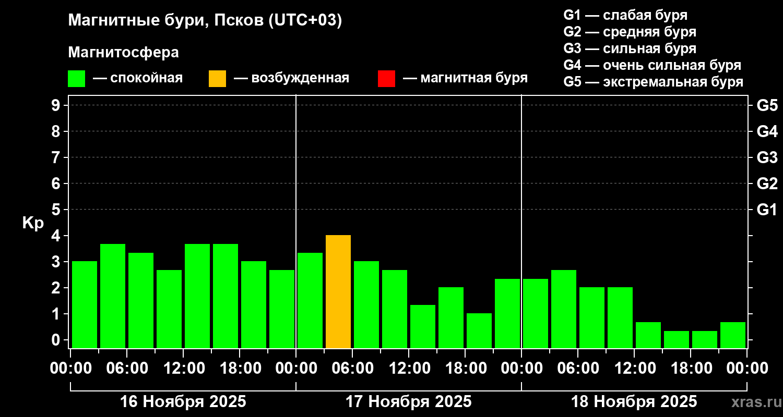Click the '12:00' time label under 16 November
The image size is (783, 417).
coord(183,369)
